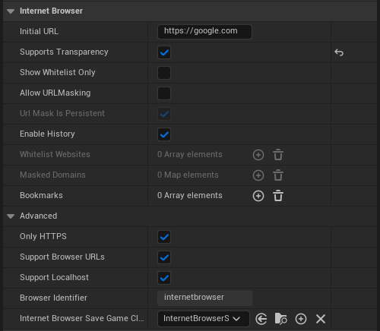Browse to Save Game Class in Content Browser

point(280,319)
